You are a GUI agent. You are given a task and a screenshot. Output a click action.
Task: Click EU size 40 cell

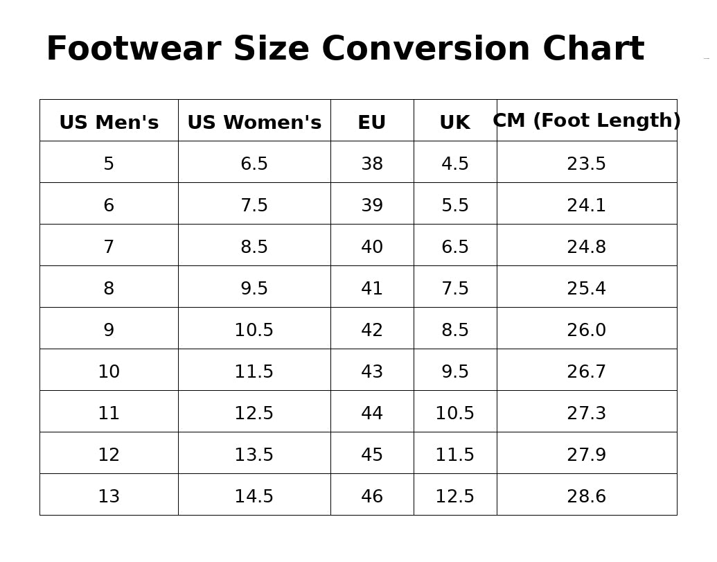[x=372, y=245]
